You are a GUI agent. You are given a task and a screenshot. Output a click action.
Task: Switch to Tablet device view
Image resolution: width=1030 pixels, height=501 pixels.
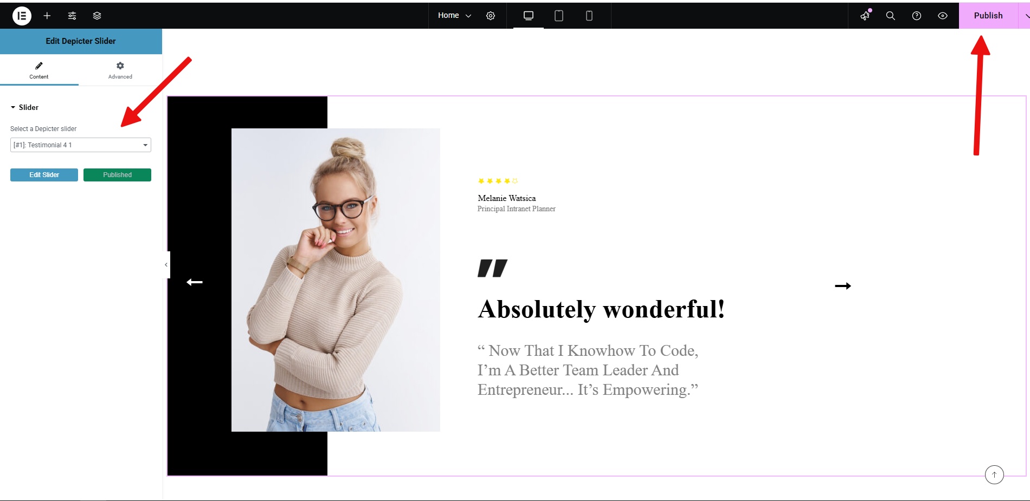coord(559,16)
